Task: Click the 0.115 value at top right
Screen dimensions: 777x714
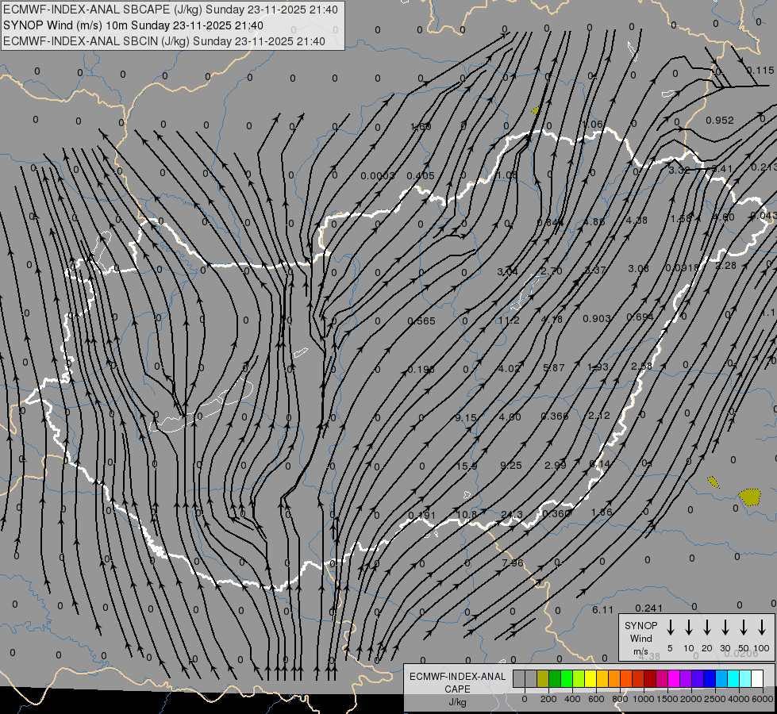Action: [760, 71]
